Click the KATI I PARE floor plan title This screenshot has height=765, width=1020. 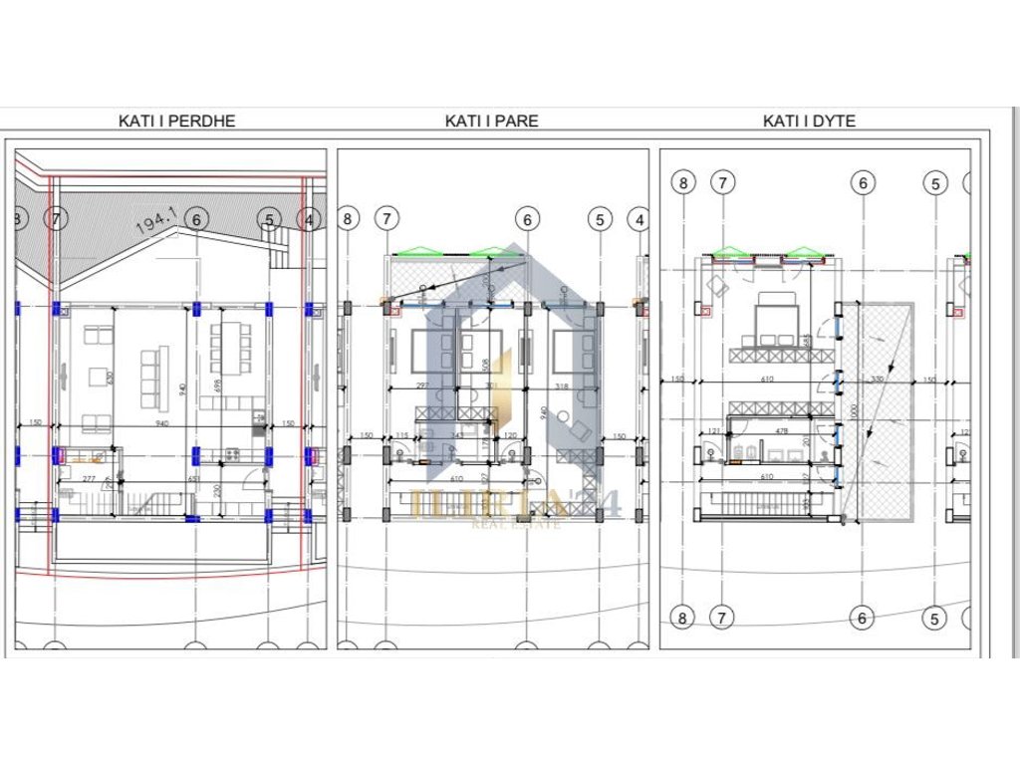coord(491,122)
